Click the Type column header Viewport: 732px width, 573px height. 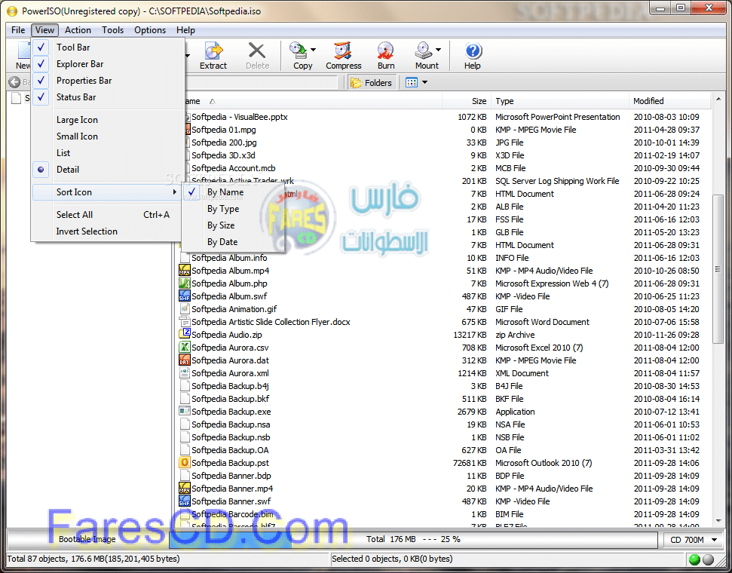click(559, 101)
